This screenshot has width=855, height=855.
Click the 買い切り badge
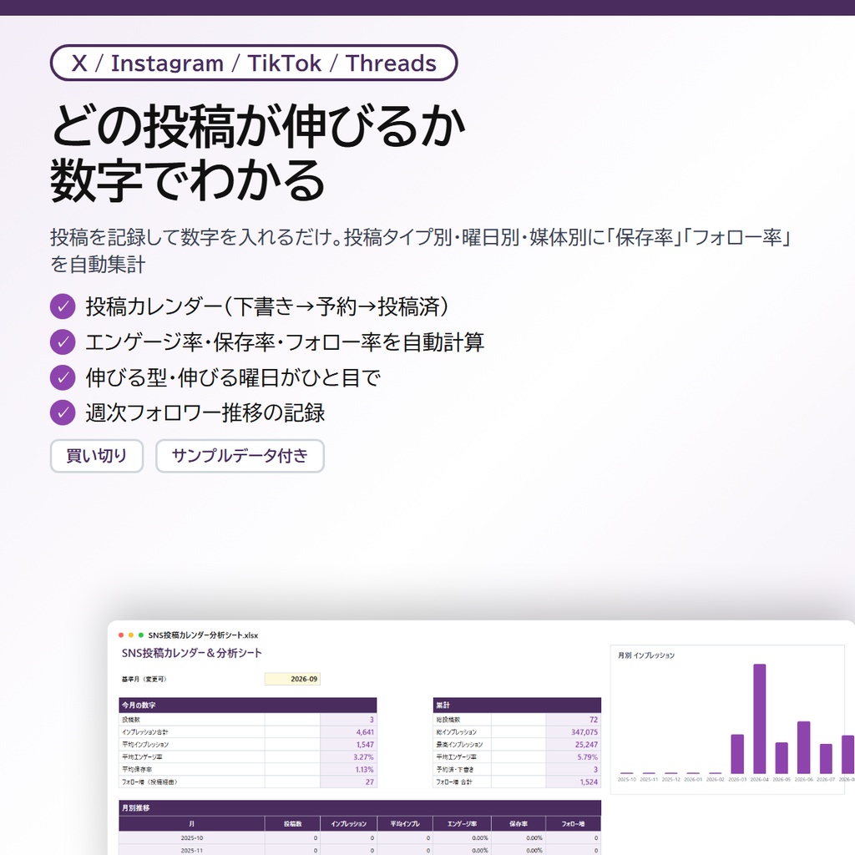point(97,456)
